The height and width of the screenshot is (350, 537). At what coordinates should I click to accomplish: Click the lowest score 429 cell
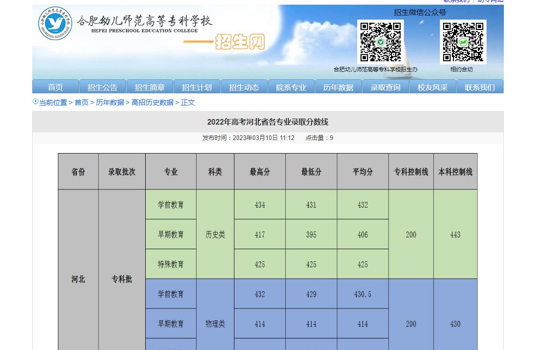click(311, 294)
